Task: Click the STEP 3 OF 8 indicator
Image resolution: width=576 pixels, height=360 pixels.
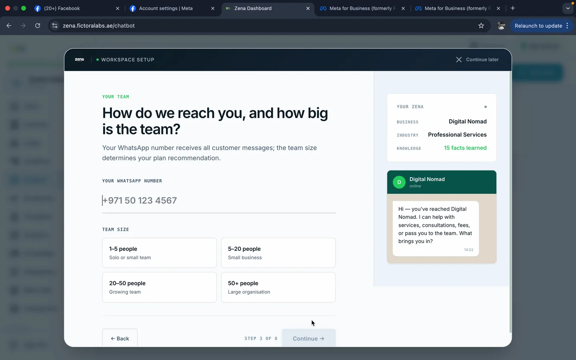Action: (x=261, y=338)
